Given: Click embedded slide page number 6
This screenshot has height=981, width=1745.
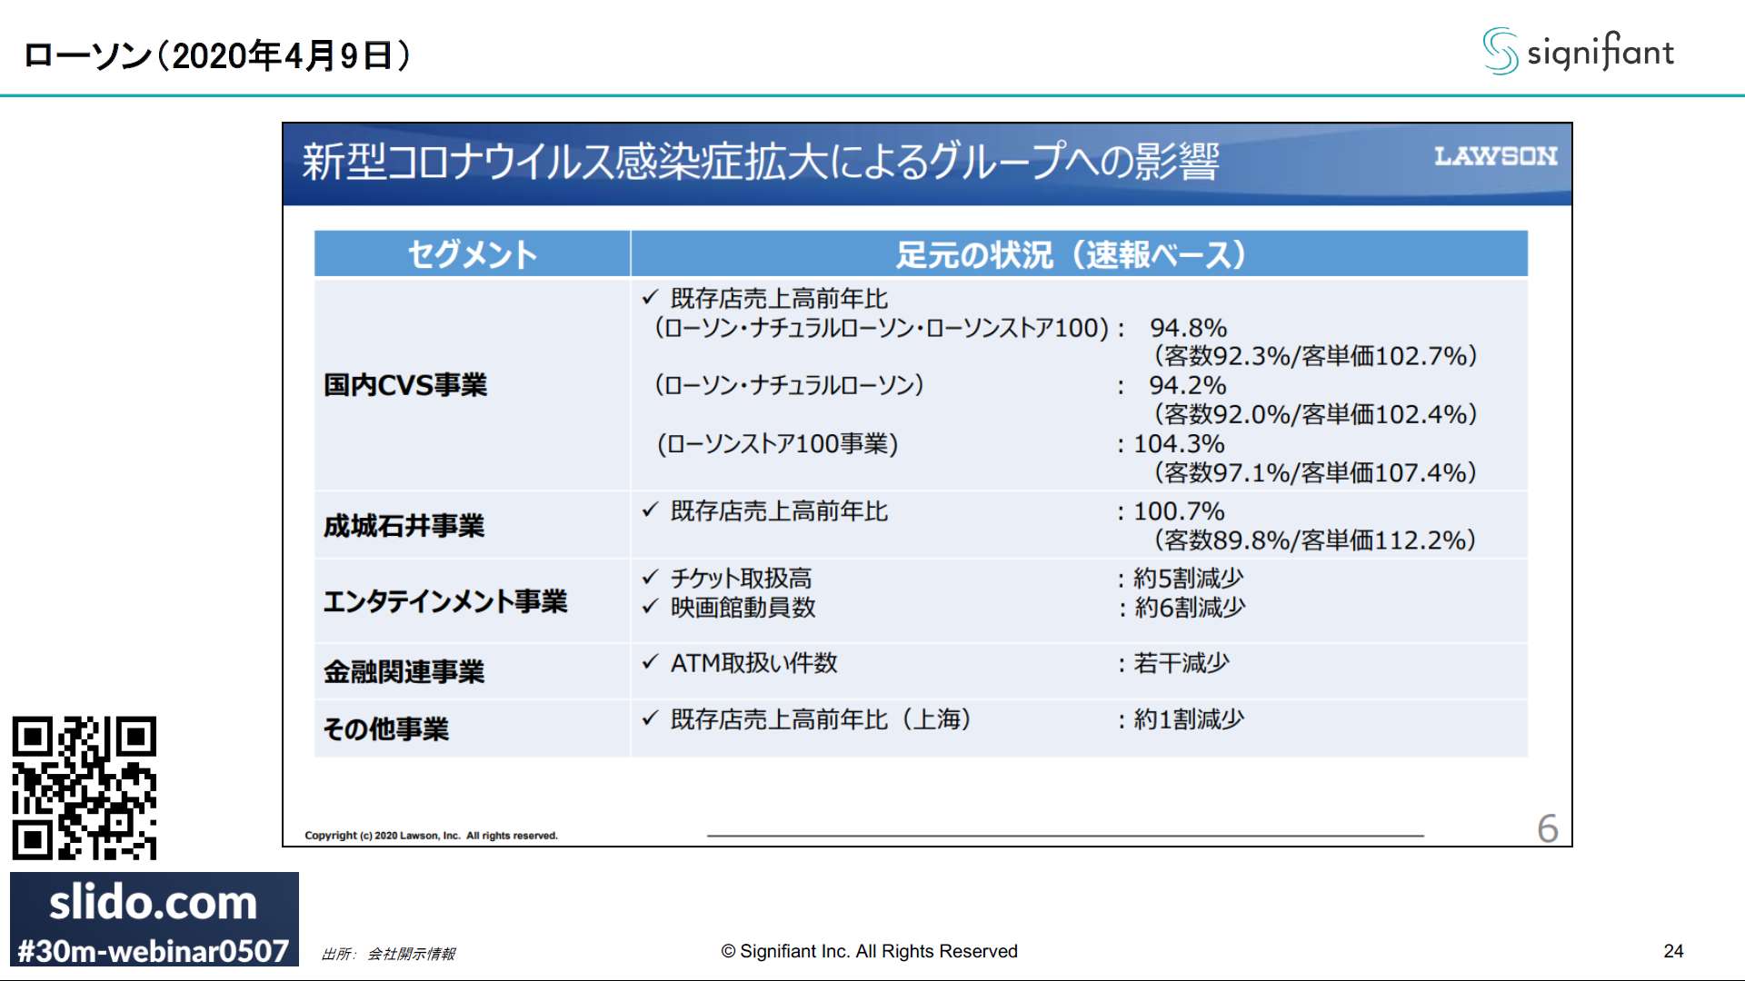Looking at the screenshot, I should [1547, 828].
